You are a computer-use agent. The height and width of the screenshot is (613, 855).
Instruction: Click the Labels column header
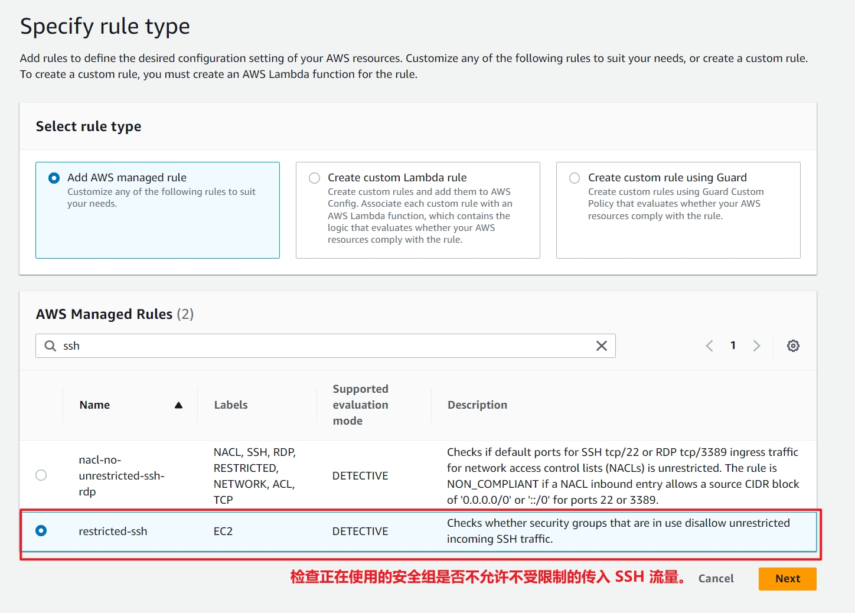point(231,405)
